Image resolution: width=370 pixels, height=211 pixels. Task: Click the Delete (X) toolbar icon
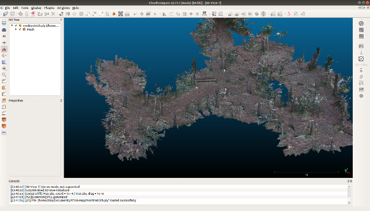pyautogui.click(x=53, y=14)
